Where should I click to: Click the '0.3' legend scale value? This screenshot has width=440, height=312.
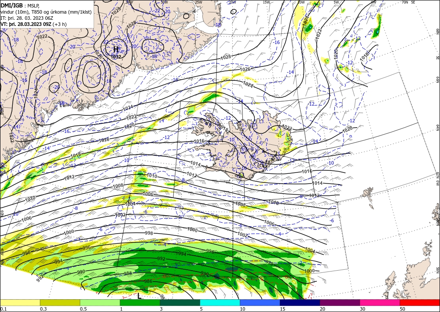tap(43, 309)
